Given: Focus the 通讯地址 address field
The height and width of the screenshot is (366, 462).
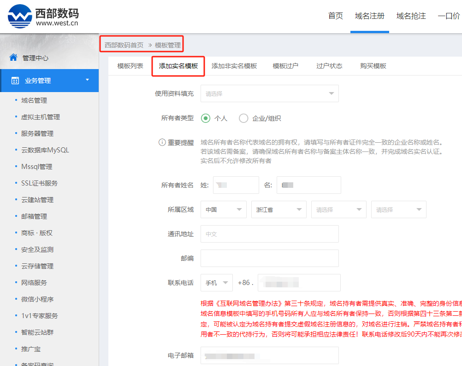Looking at the screenshot, I should [270, 234].
